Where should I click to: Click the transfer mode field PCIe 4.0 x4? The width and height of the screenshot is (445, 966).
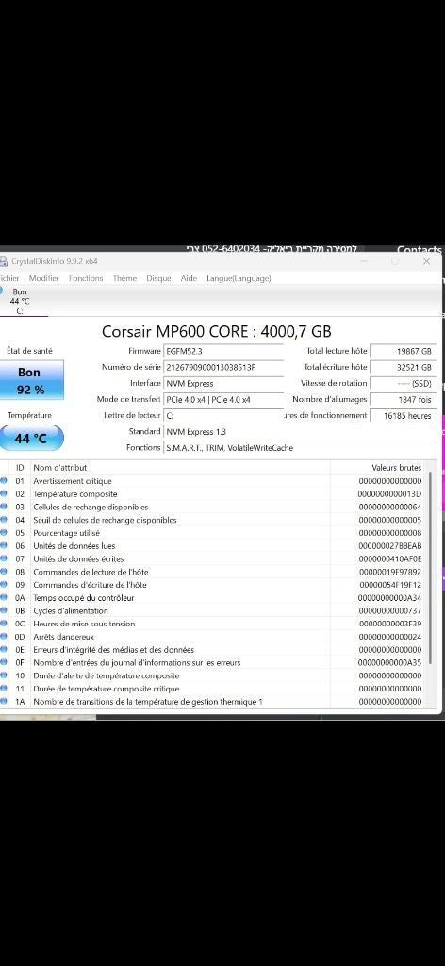click(223, 399)
